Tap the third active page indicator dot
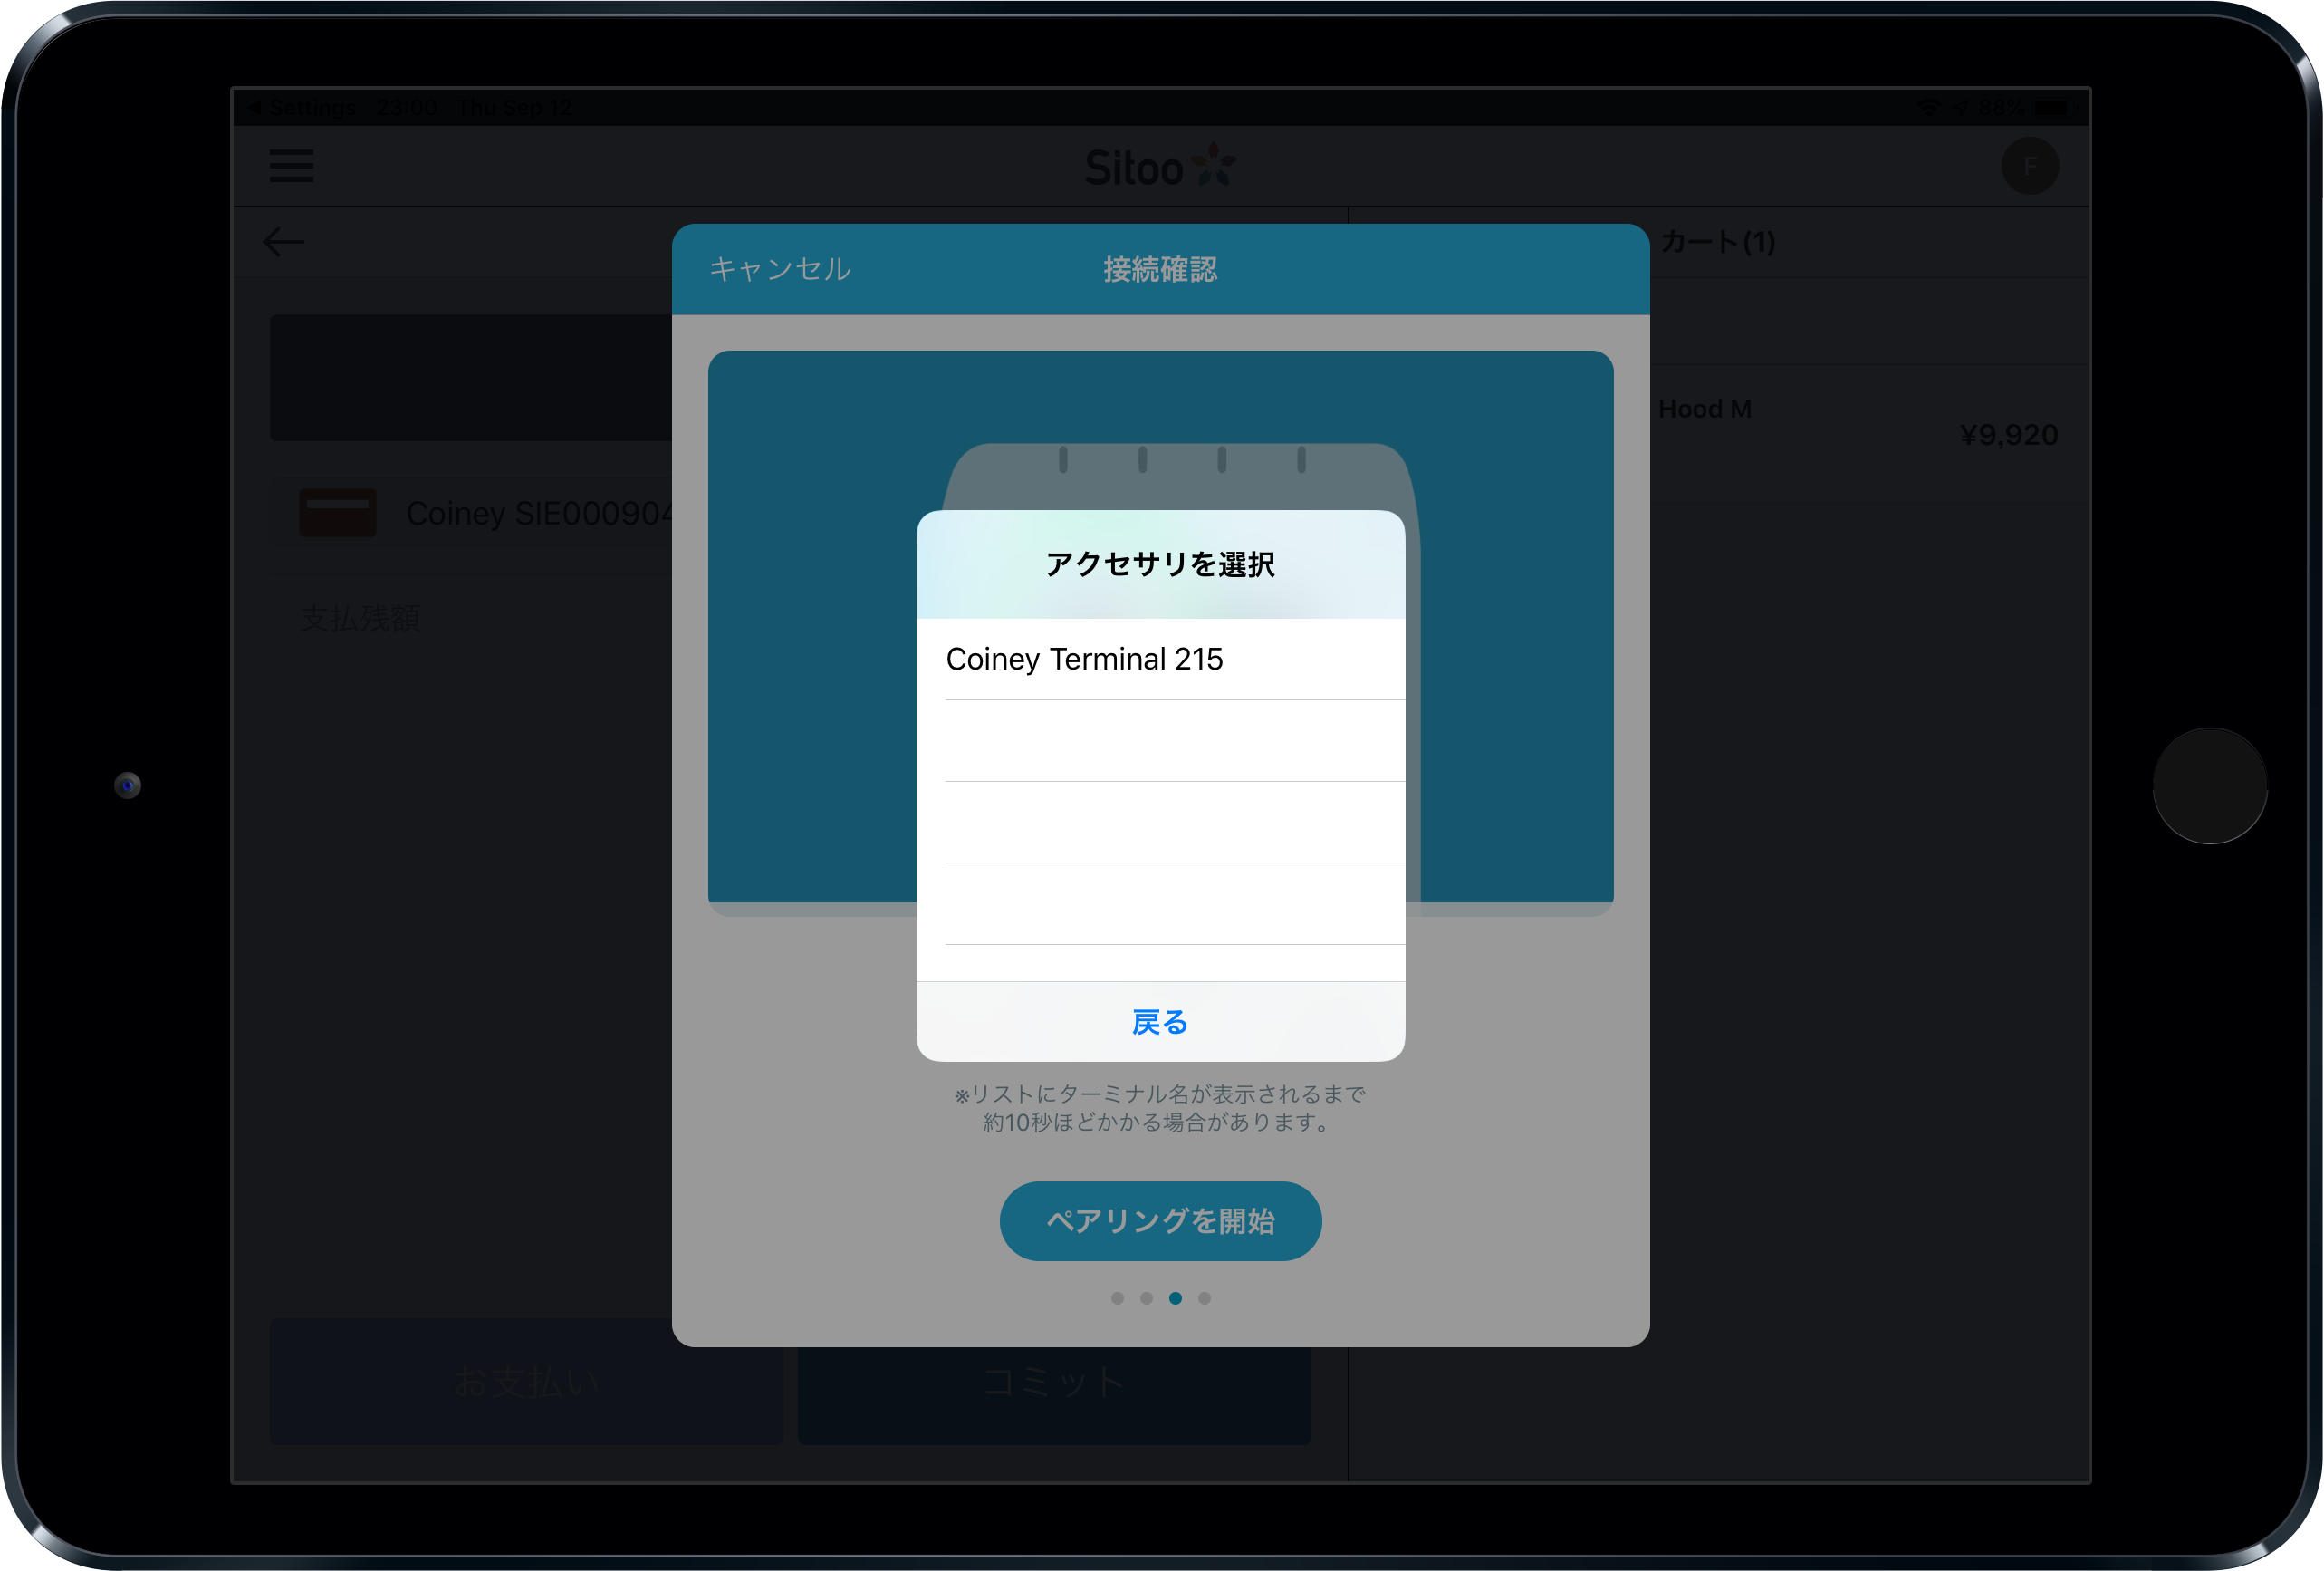 [x=1175, y=1297]
